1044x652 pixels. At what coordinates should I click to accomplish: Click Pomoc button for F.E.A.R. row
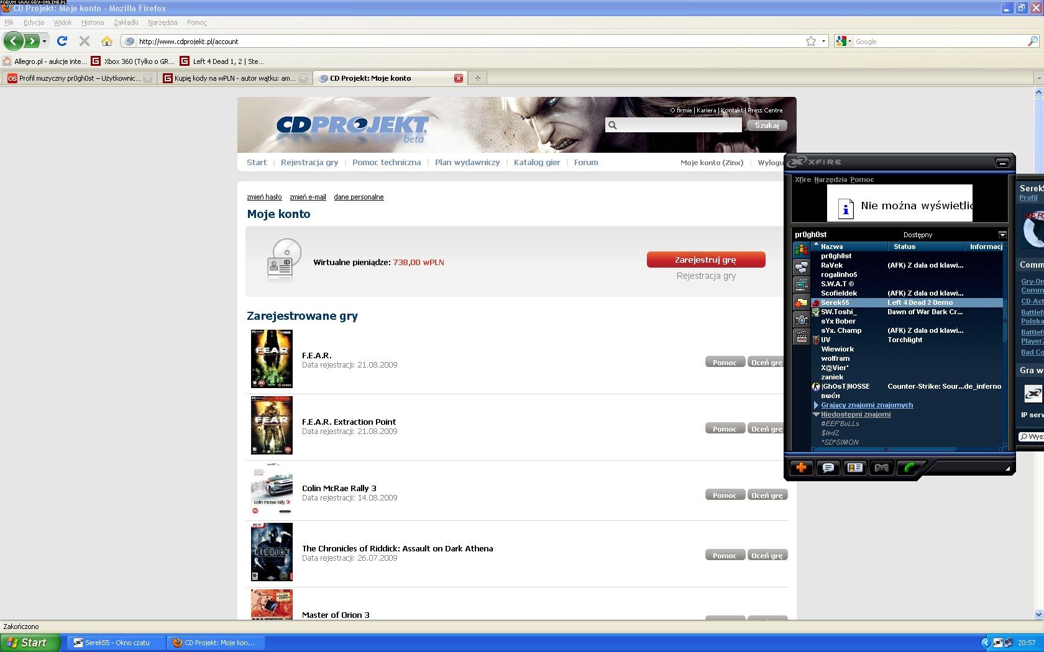pyautogui.click(x=725, y=362)
